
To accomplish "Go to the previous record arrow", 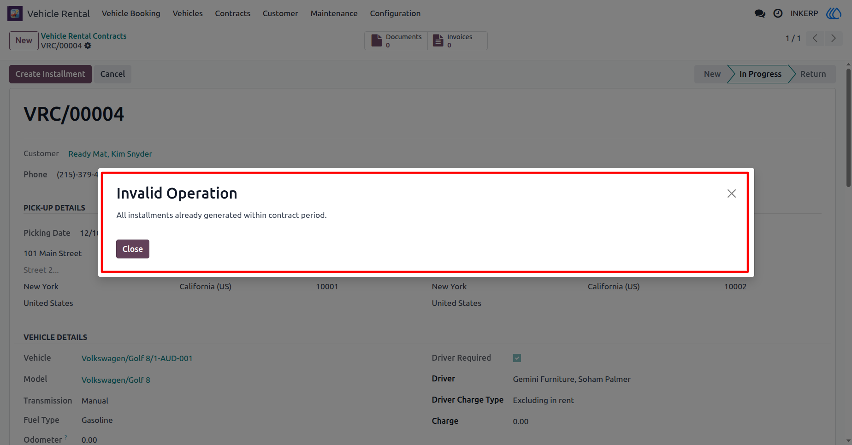I will point(815,38).
